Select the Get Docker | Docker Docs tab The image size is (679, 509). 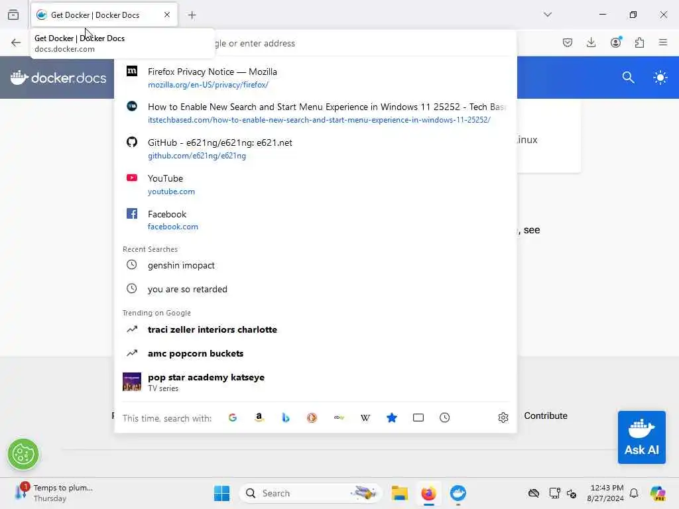click(x=104, y=15)
